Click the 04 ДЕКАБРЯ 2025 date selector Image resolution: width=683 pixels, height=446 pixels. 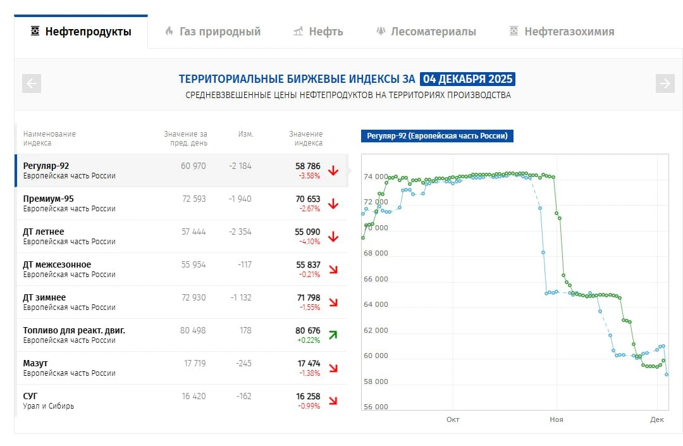click(467, 79)
